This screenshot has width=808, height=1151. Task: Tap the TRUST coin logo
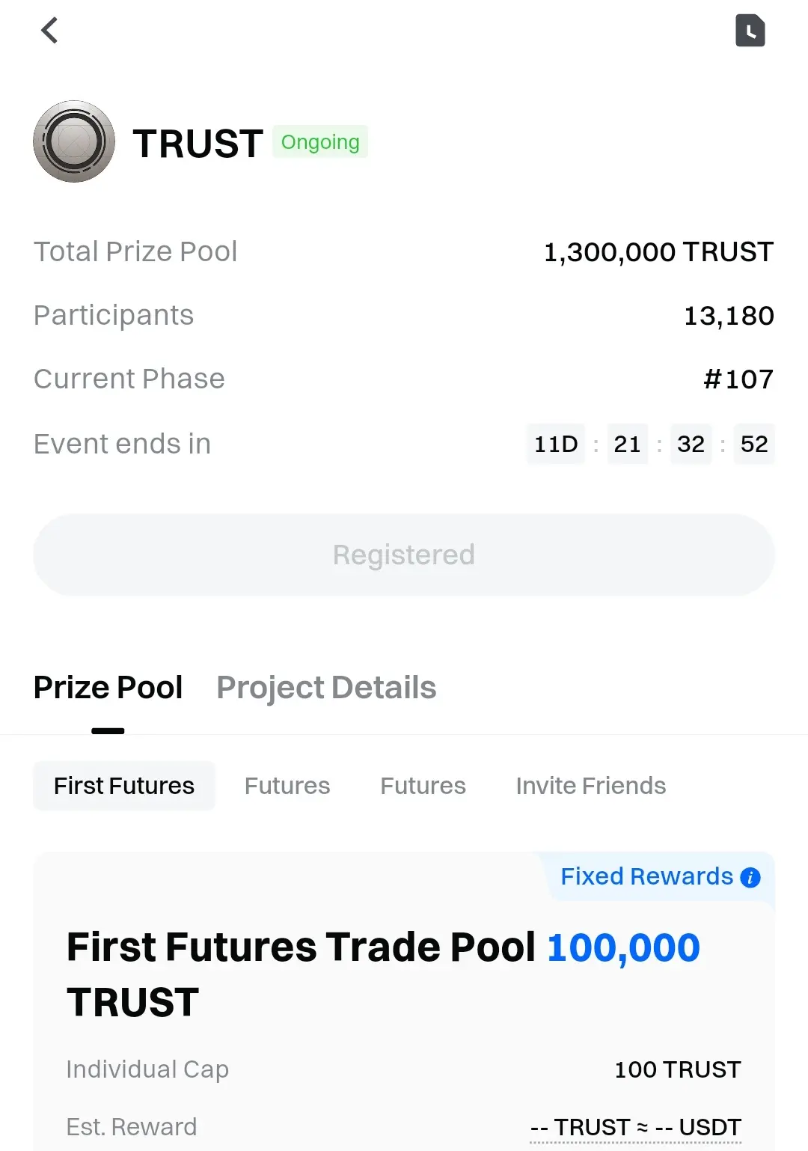74,141
